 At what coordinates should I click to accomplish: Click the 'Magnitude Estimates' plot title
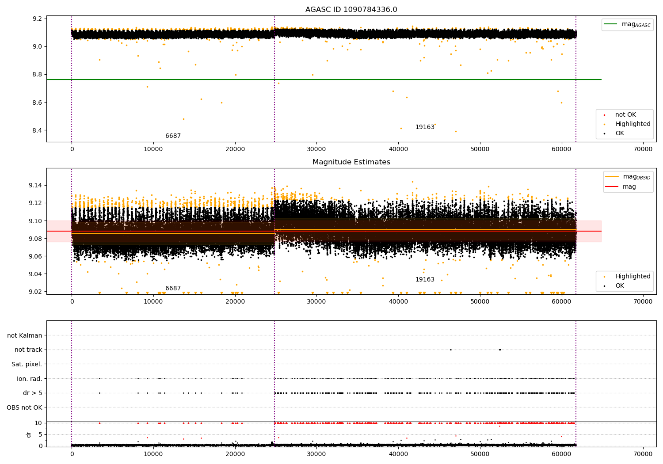[351, 162]
